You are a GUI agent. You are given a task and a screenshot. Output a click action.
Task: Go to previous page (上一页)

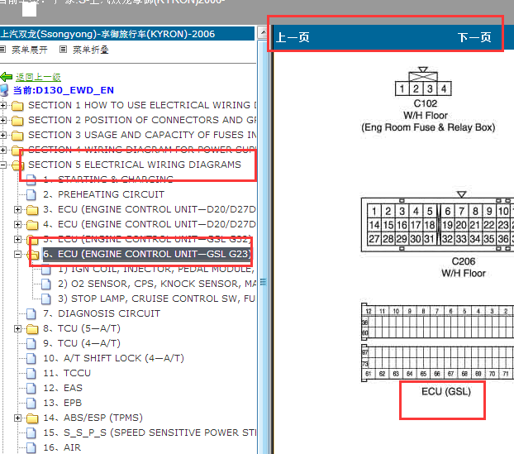[x=293, y=37]
